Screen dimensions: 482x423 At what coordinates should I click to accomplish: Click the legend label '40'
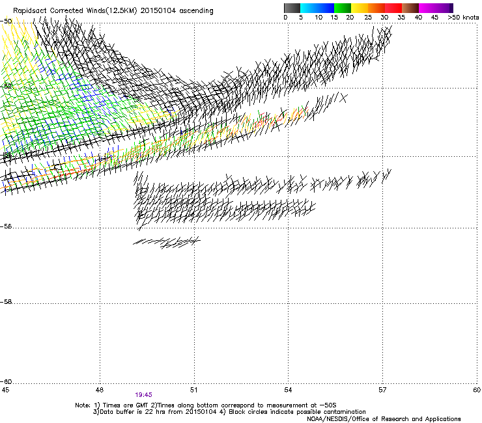[418, 18]
